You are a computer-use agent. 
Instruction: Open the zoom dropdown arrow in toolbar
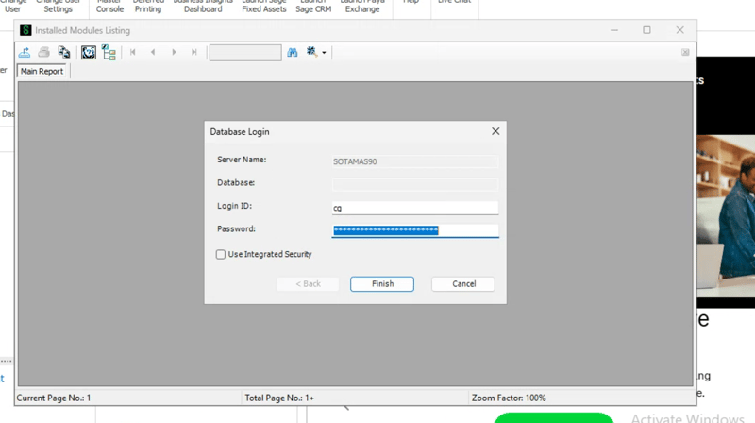[324, 53]
